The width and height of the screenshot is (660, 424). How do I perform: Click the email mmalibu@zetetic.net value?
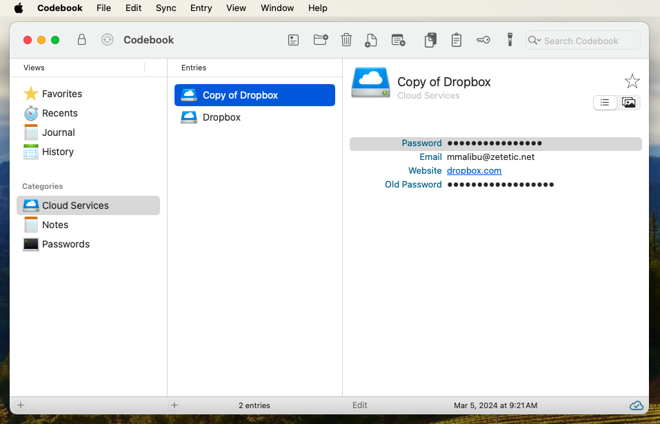490,157
